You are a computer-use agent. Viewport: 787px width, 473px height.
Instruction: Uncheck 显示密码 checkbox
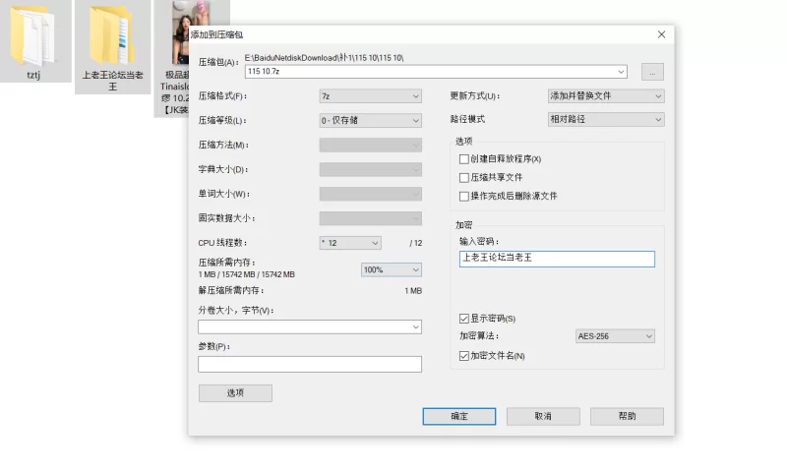464,319
